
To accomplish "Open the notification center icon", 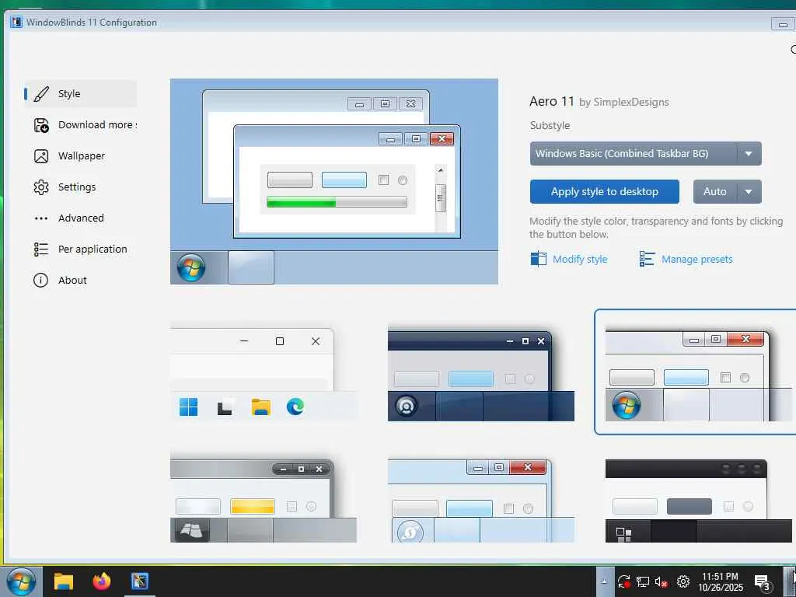I will pos(763,583).
